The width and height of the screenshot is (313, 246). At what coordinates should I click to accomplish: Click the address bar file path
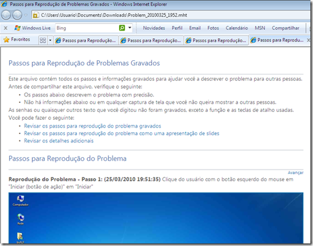114,15
